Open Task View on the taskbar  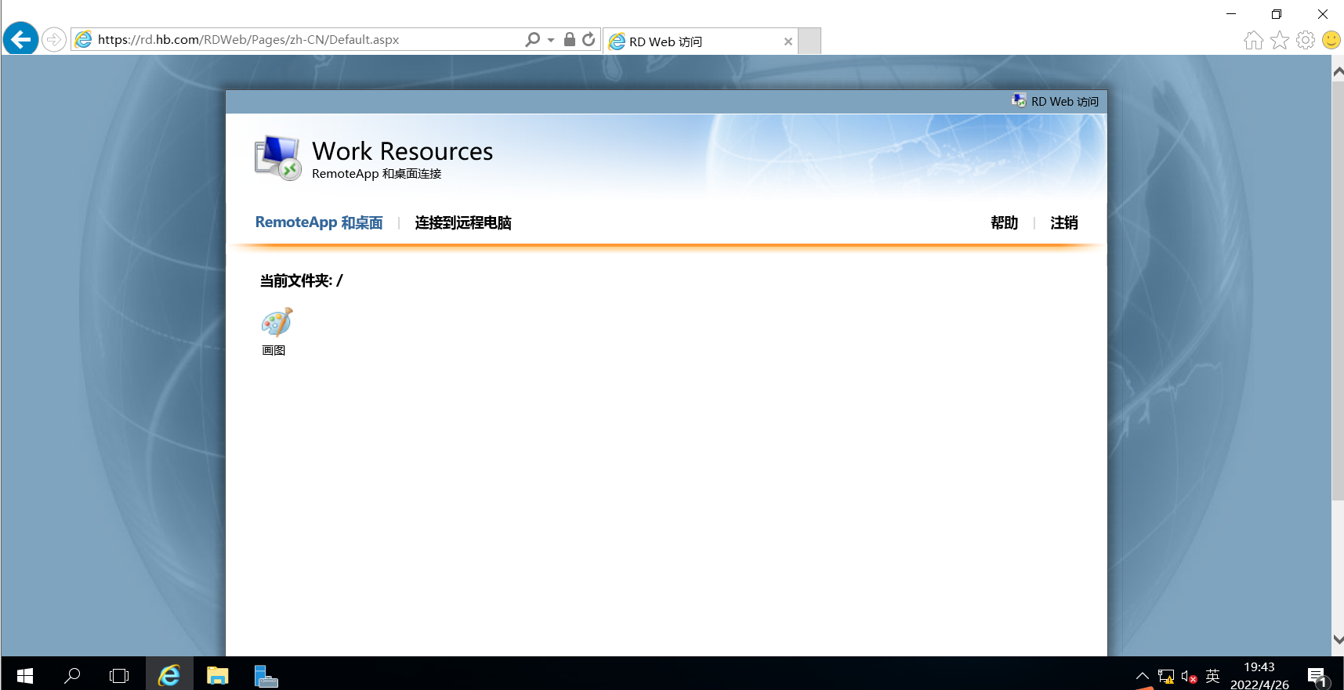pyautogui.click(x=119, y=675)
